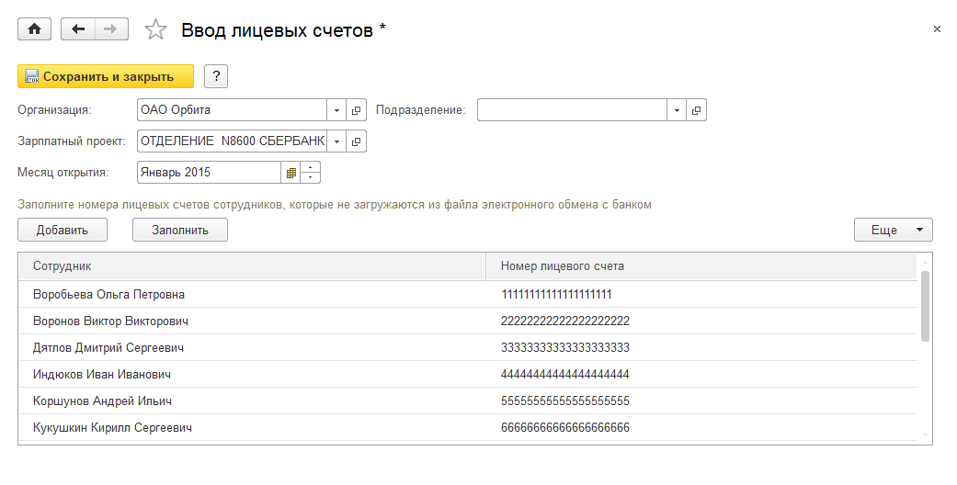The width and height of the screenshot is (957, 485).
Task: Increase the month using stepper up arrow
Action: [311, 168]
